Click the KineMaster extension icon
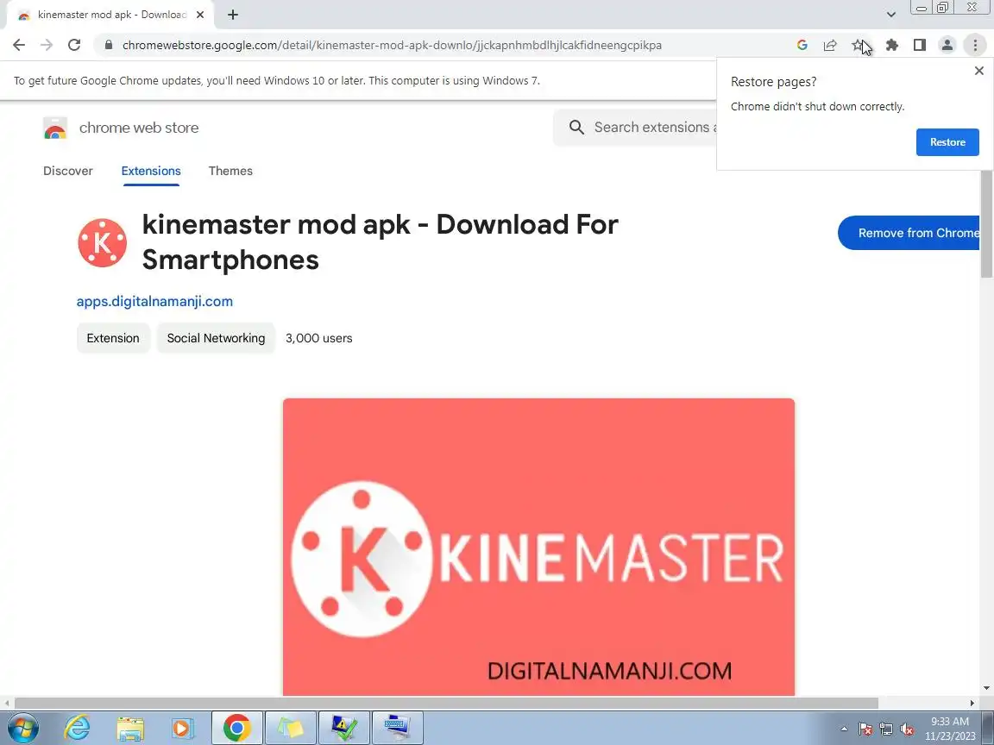The image size is (994, 745). tap(102, 242)
